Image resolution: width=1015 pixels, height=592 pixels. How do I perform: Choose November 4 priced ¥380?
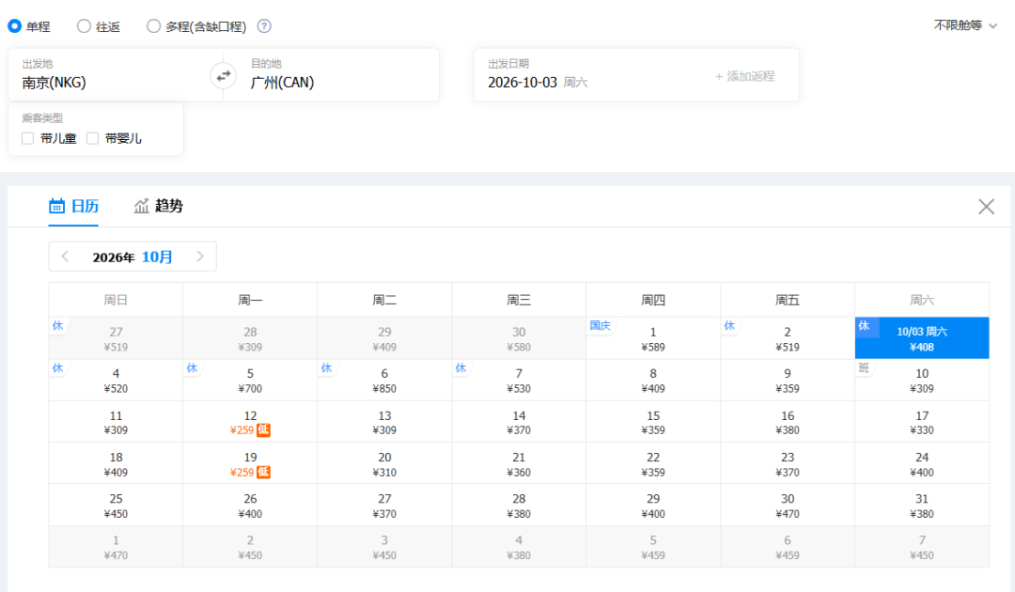point(519,547)
